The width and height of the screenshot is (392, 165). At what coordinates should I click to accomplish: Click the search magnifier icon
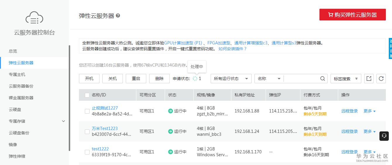tap(322, 79)
